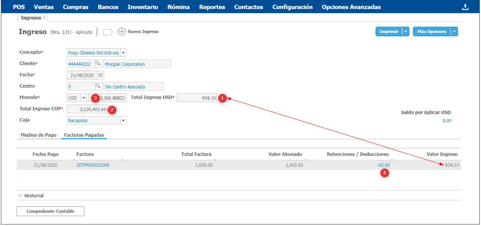Expand the Imprimir options arrow
The height and width of the screenshot is (226, 481).
coord(406,32)
